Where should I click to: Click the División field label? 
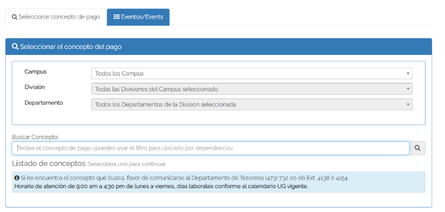[x=35, y=87]
